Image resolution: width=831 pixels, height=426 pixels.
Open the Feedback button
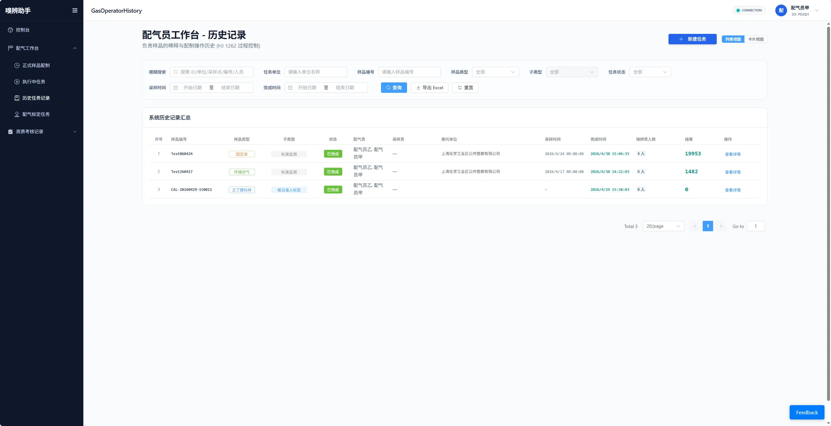[x=807, y=412]
